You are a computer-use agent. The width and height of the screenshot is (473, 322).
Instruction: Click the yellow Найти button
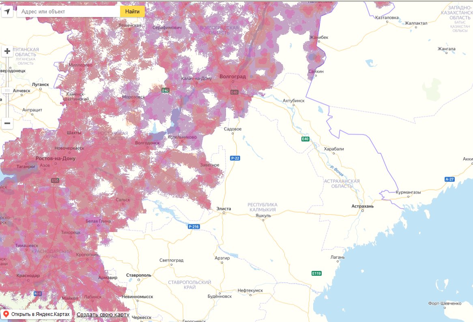coord(132,11)
